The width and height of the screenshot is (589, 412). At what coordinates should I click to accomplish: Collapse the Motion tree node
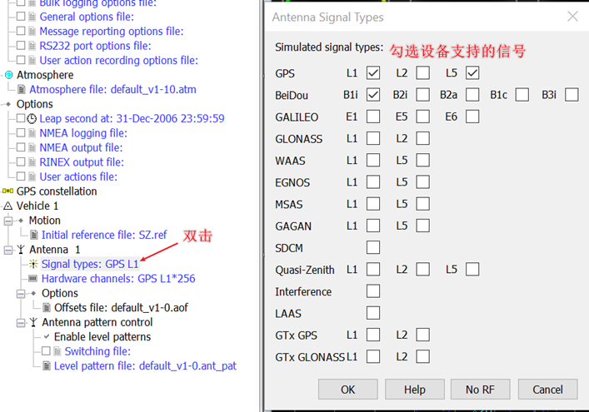click(8, 221)
